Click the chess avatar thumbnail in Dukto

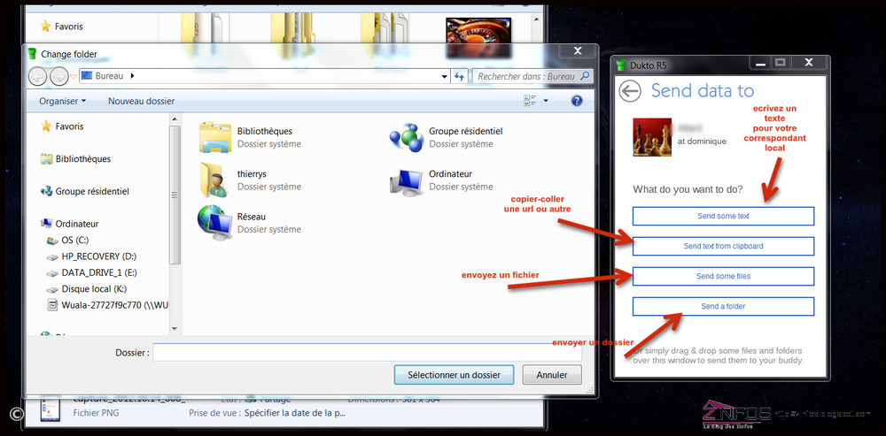[x=652, y=137]
